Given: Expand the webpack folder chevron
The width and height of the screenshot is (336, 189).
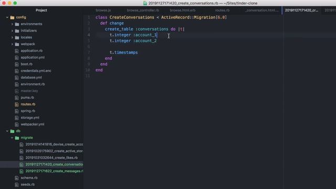Looking at the screenshot, I should [x=12, y=44].
